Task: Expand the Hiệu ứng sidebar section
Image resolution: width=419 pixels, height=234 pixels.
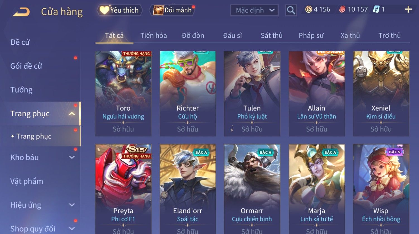Action: pos(72,205)
